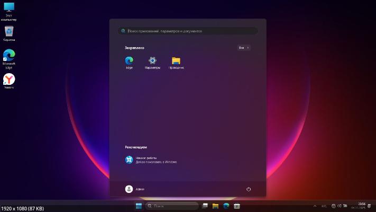Screen dimensions: 376x212
Task: Select 'Этот компьютер' desktop icon
Action: pyautogui.click(x=9, y=8)
